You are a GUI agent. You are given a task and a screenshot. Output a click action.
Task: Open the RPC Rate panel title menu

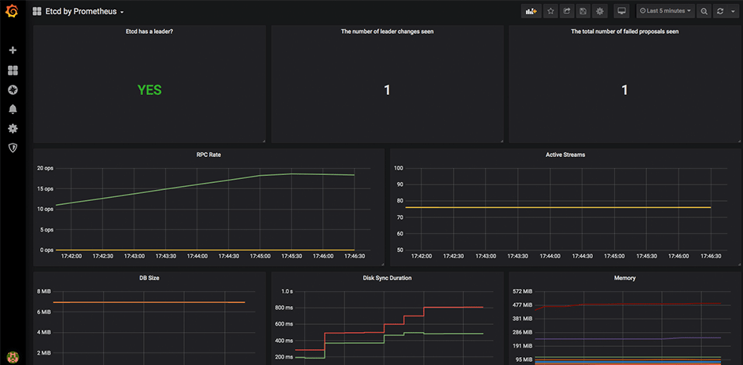coord(208,155)
